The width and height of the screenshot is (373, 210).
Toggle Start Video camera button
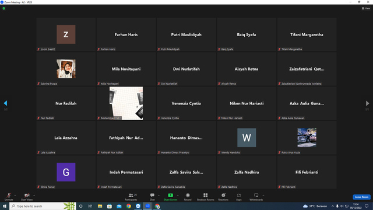click(27, 197)
